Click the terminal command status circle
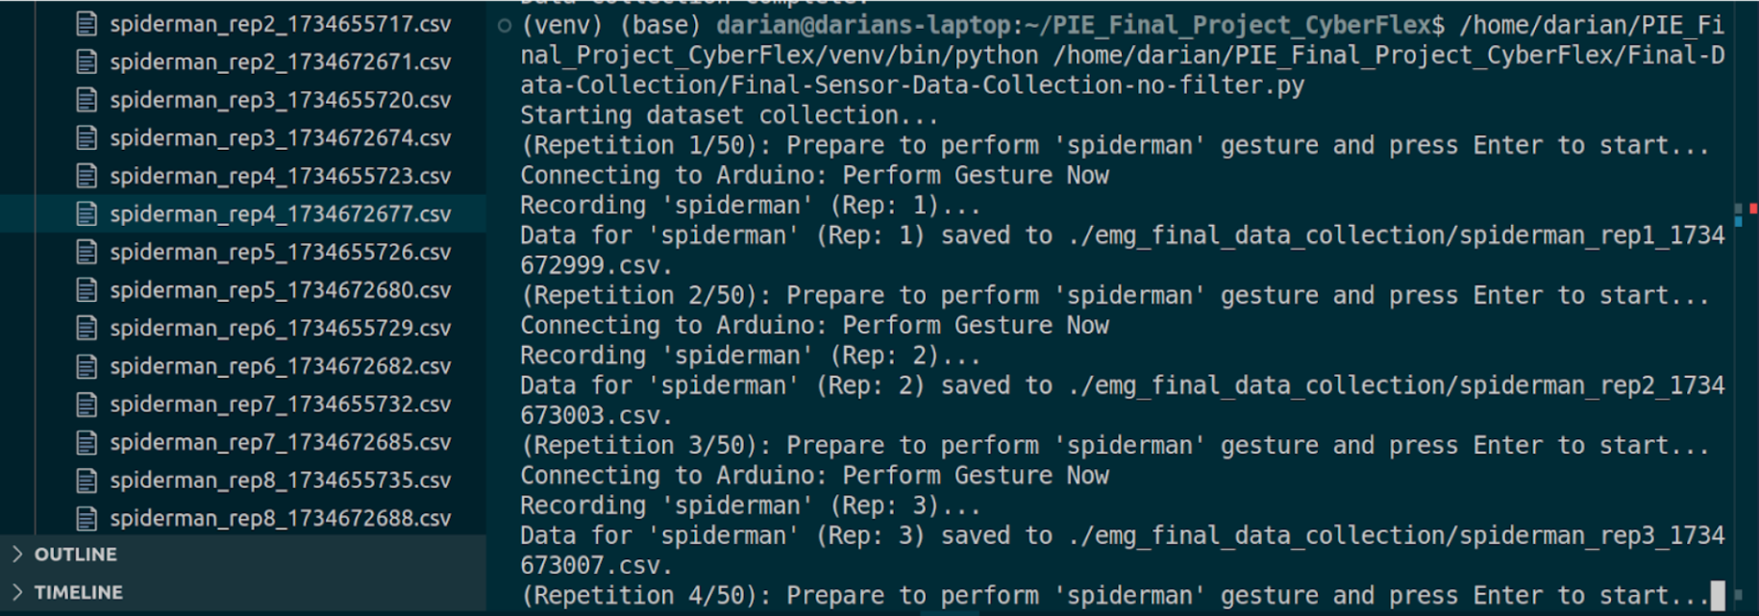Screen dimensions: 1759x616 click(x=505, y=26)
